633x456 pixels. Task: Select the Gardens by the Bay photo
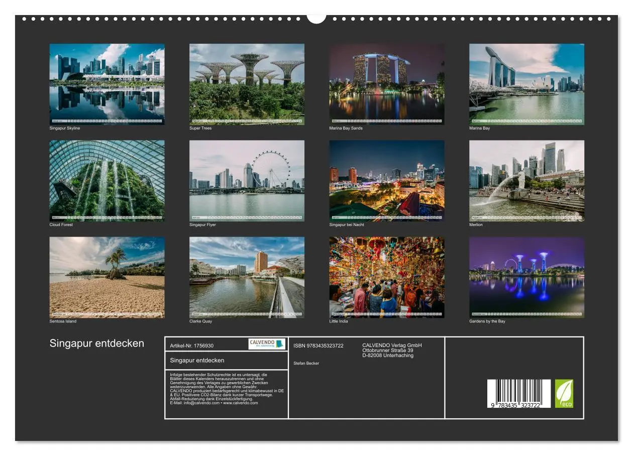point(526,277)
